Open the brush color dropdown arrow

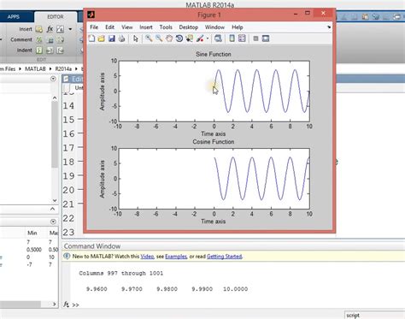(208, 38)
